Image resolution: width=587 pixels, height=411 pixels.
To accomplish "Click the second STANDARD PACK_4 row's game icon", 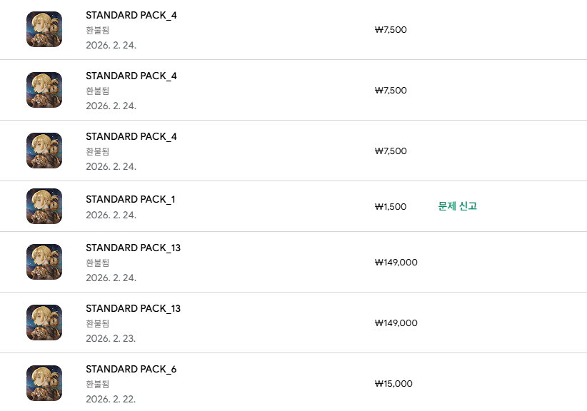I will tap(44, 90).
